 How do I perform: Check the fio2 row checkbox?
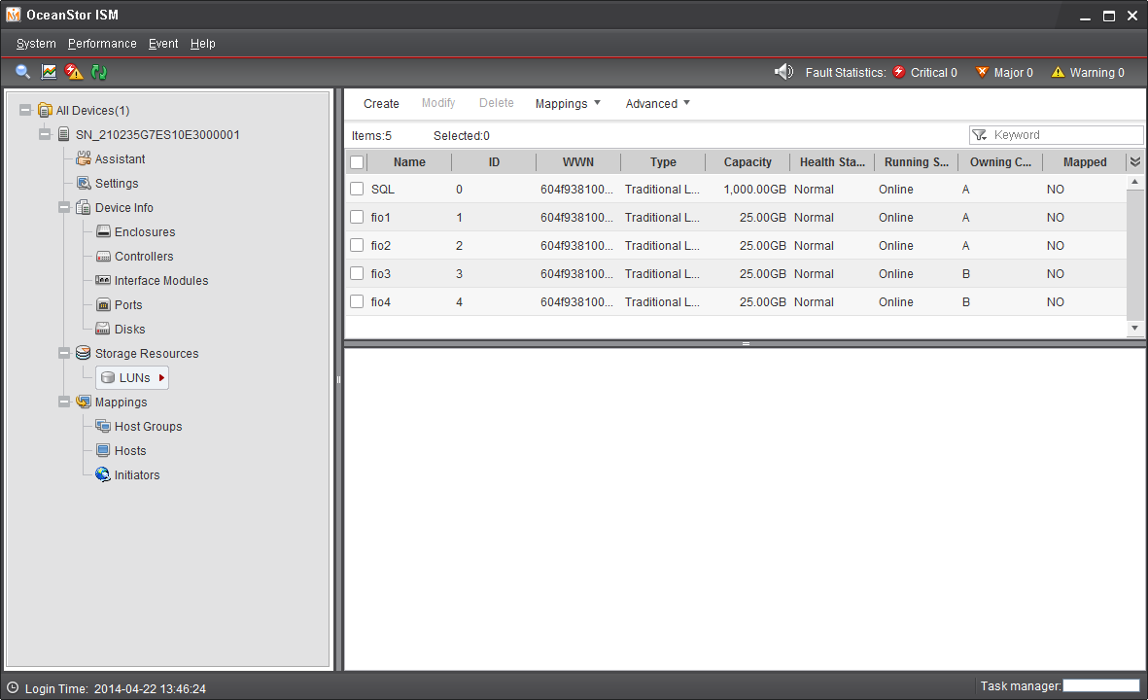coord(357,245)
